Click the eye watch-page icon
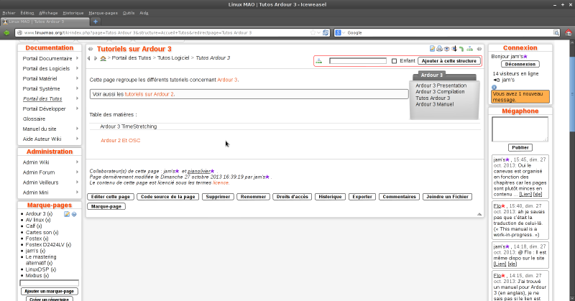The height and width of the screenshot is (301, 575). 446,49
